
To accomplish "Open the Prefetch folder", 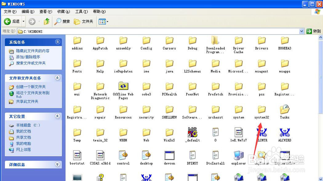I will (x=215, y=89).
